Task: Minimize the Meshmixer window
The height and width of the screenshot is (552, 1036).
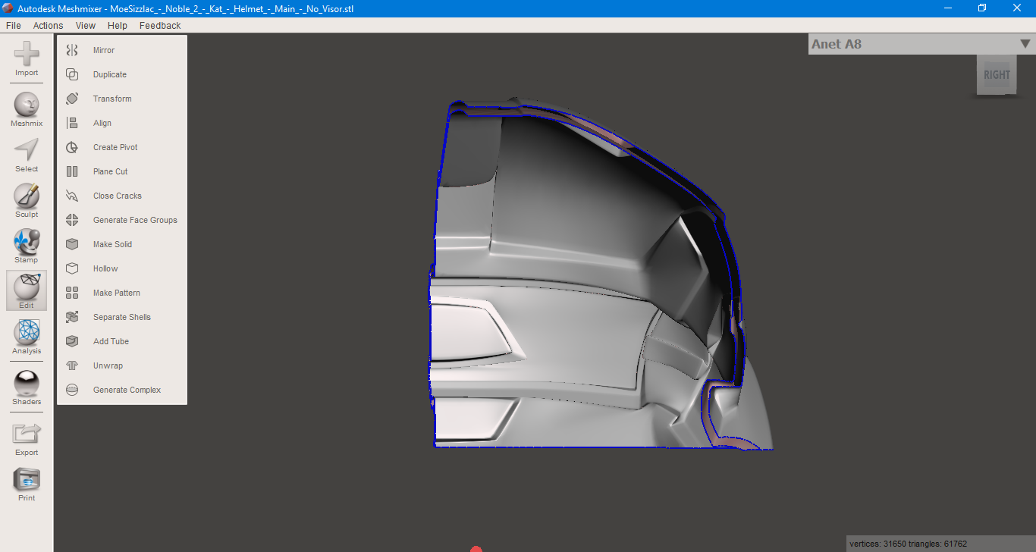Action: (948, 8)
